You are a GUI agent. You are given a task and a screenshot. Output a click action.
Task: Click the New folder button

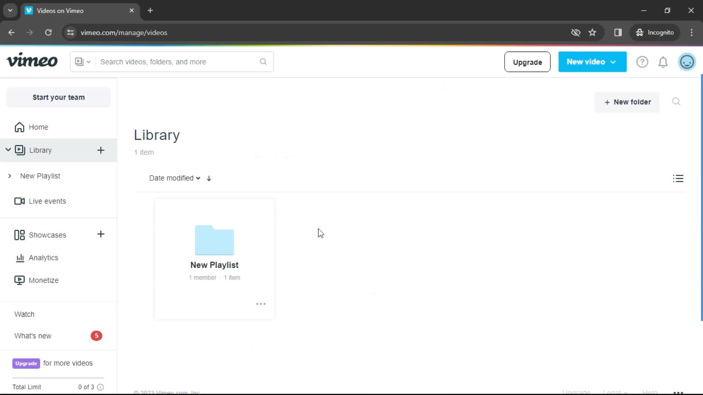[x=627, y=102]
